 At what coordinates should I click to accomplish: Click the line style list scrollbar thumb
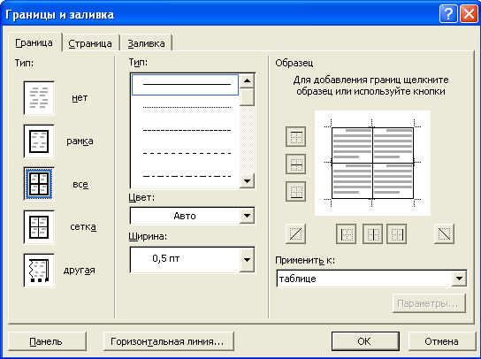pyautogui.click(x=247, y=97)
